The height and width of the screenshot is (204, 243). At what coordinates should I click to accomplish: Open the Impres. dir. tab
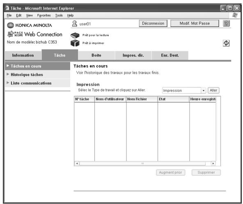click(x=133, y=55)
